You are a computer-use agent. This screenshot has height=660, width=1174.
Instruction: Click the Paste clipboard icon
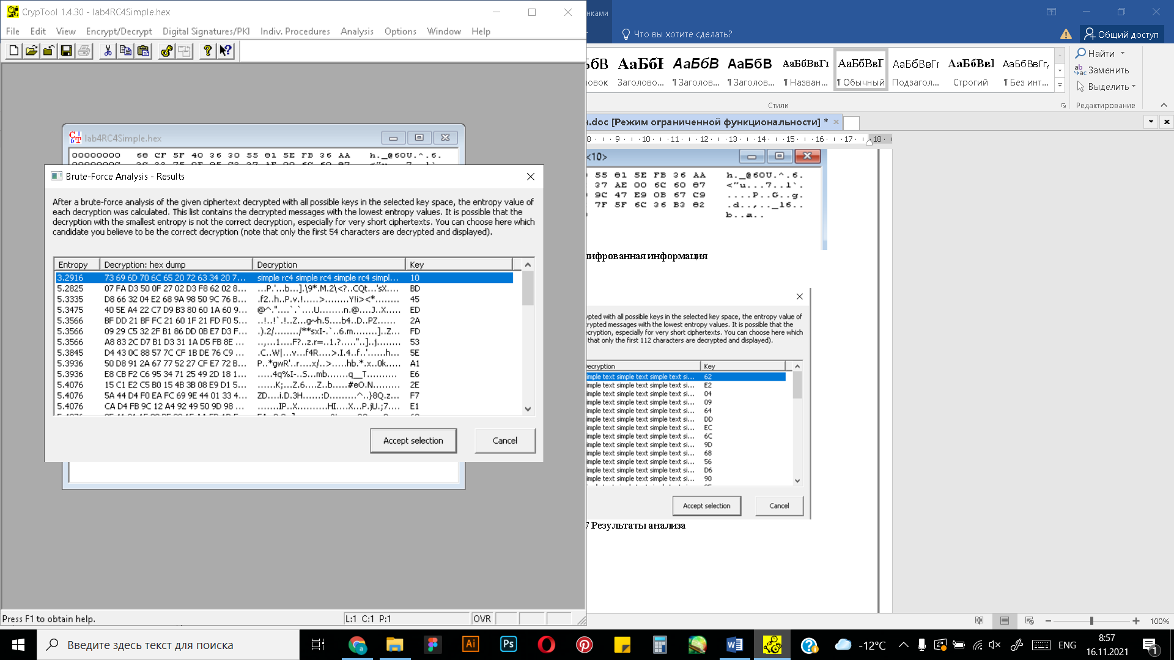pos(143,51)
